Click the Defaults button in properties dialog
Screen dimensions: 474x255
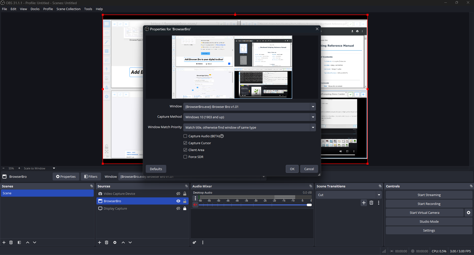click(x=156, y=169)
